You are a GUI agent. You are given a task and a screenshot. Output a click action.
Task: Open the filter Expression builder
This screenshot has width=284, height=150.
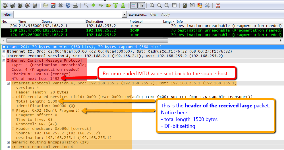pos(138,14)
